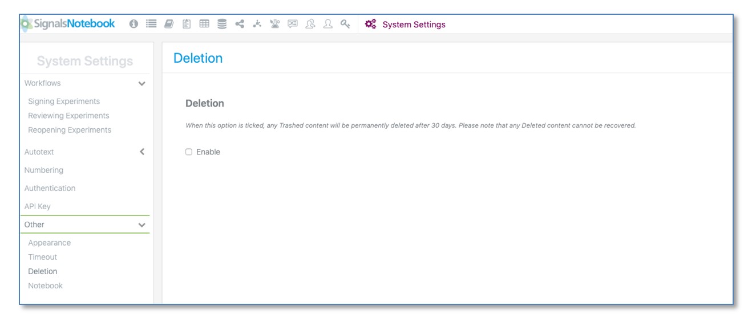Click the System Settings gears icon
This screenshot has height=322, width=752.
pyautogui.click(x=370, y=25)
